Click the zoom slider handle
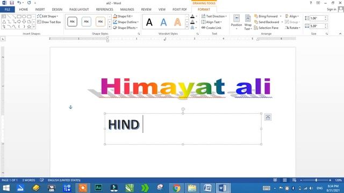344x193 pixels. pyautogui.click(x=316, y=180)
